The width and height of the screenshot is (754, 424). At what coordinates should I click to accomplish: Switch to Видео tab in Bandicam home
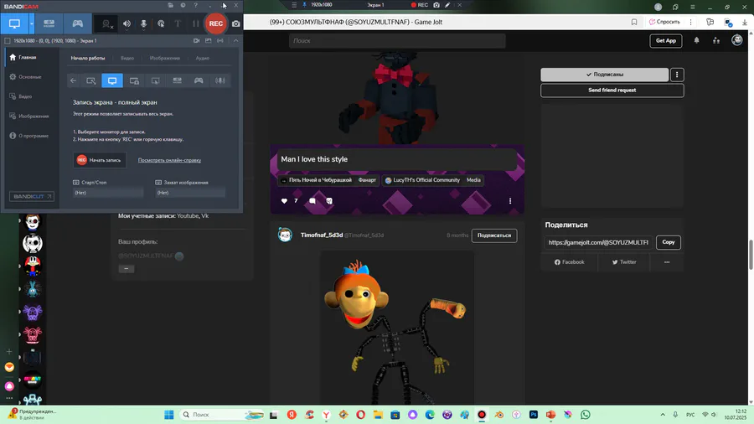point(127,58)
